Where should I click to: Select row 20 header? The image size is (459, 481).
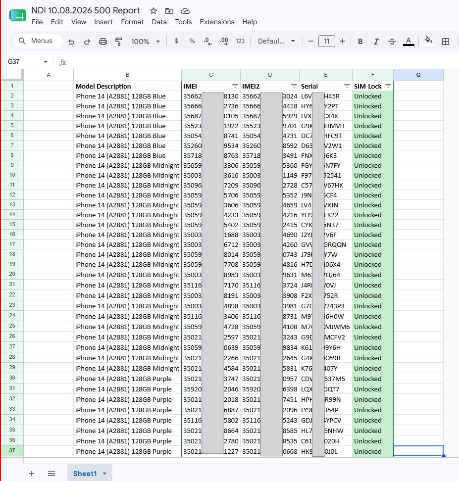click(12, 274)
